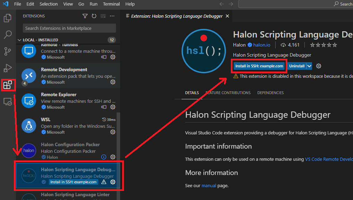Click the title bar command search box
The image size is (353, 200).
296,4
